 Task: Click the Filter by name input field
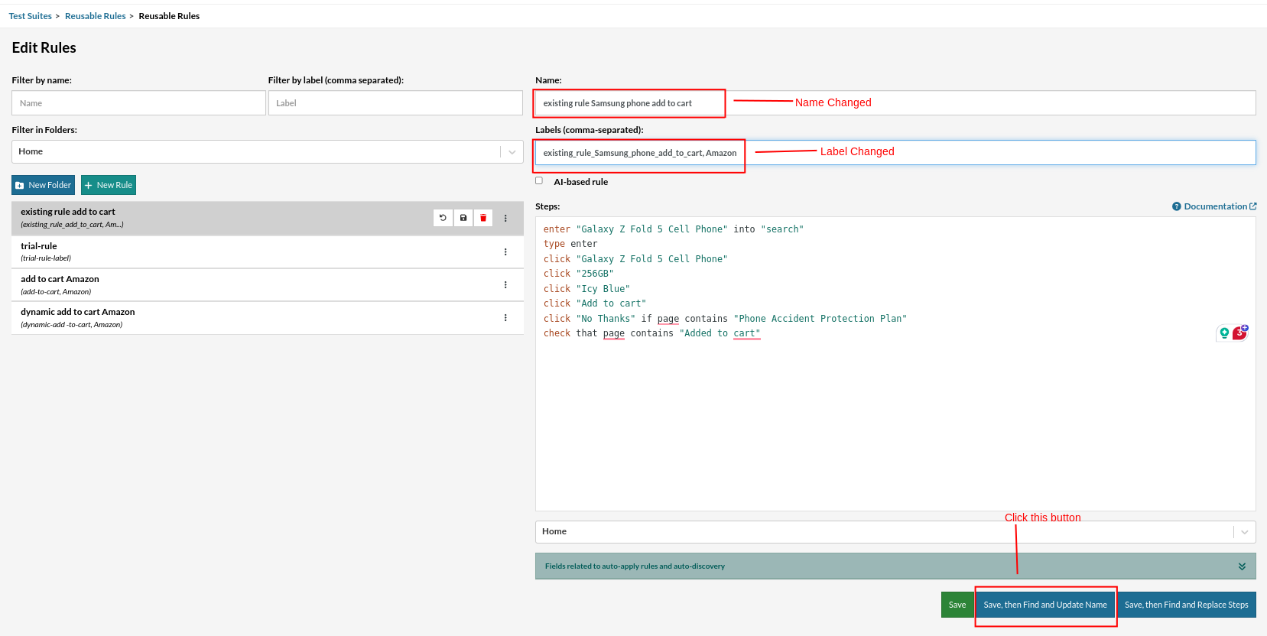tap(138, 103)
